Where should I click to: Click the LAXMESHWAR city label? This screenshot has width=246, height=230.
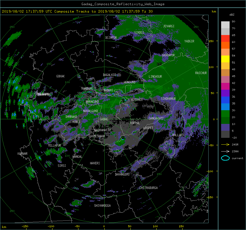pyautogui.click(x=97, y=136)
